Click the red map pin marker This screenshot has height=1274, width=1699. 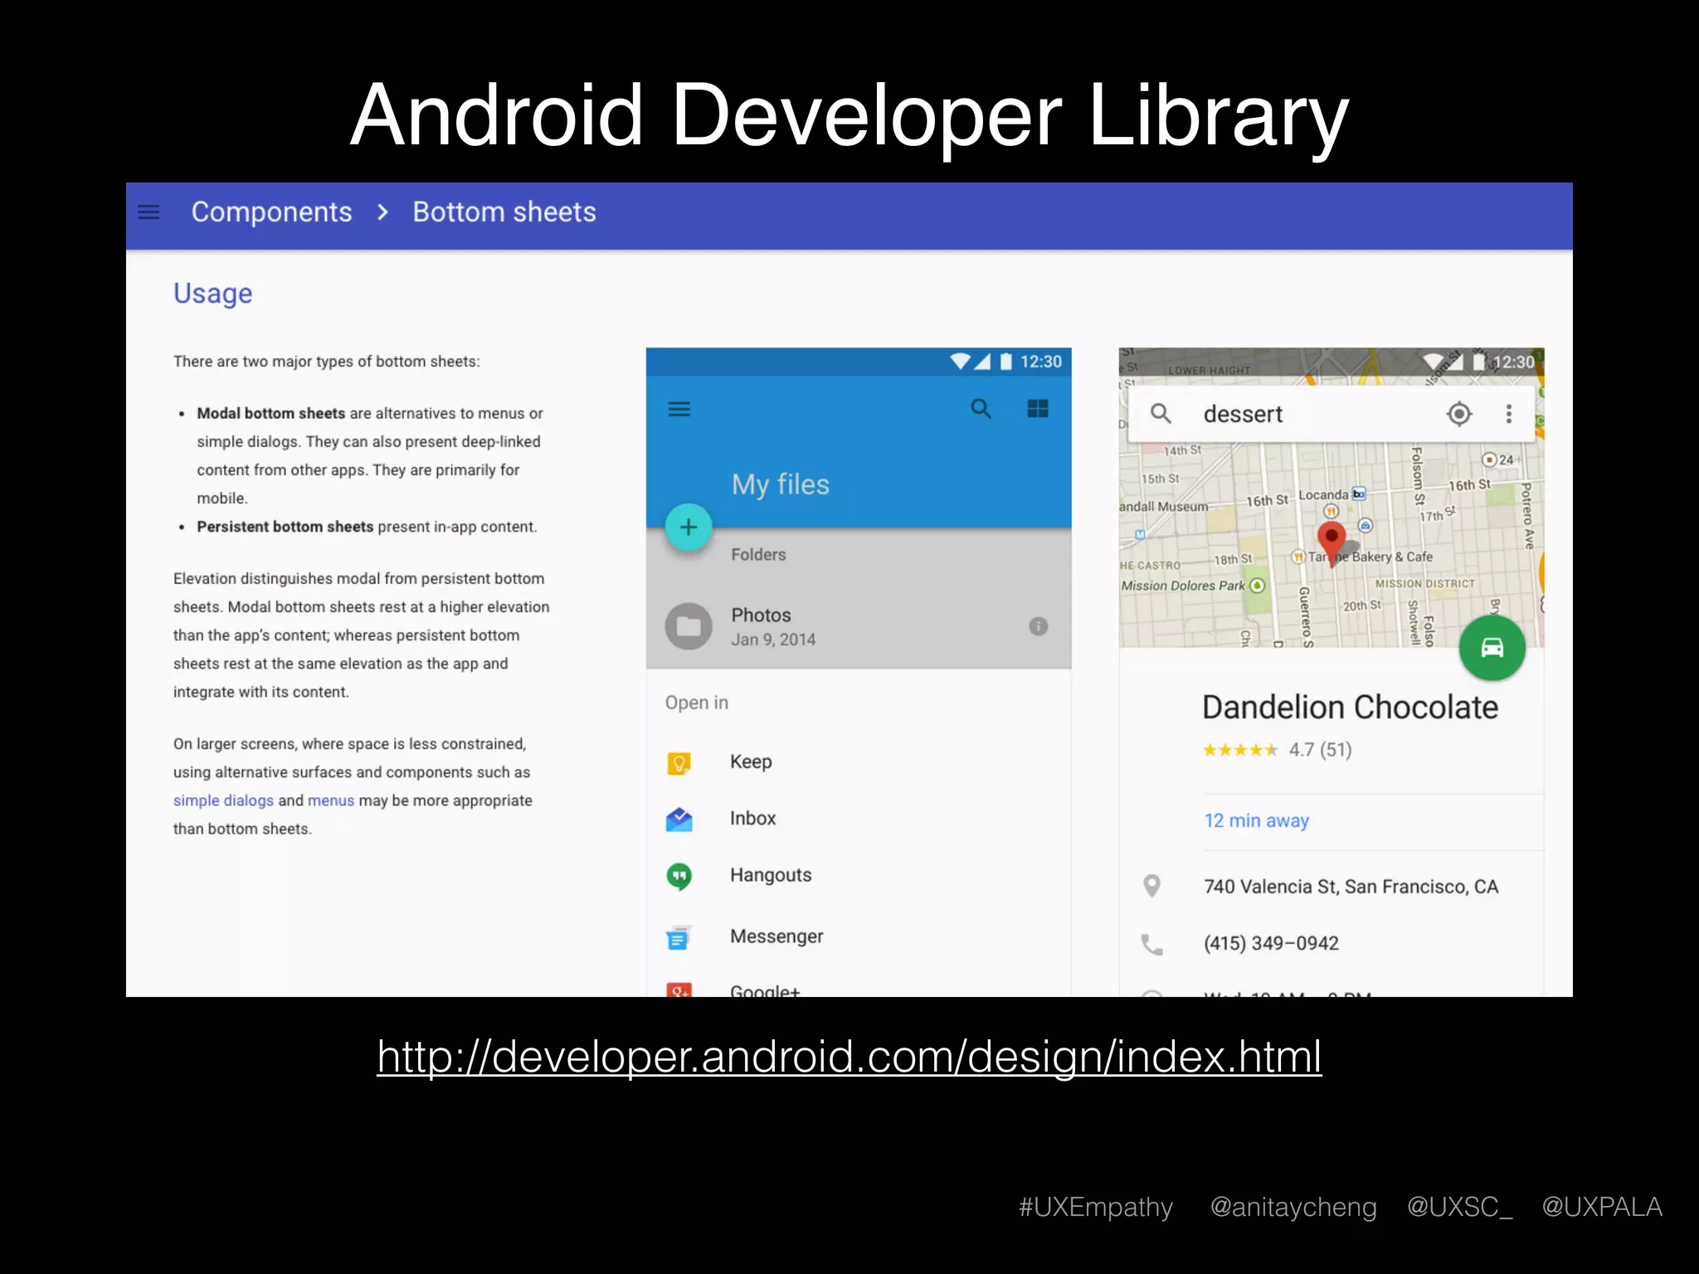(1331, 539)
